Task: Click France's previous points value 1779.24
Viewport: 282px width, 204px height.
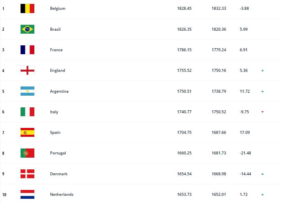Action: pos(219,50)
